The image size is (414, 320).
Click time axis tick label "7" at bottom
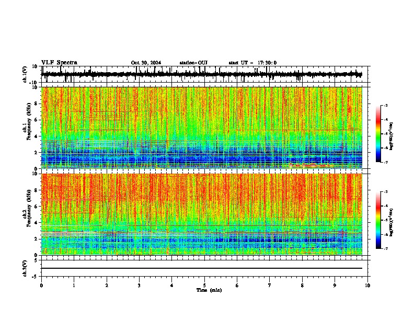pyautogui.click(x=270, y=285)
